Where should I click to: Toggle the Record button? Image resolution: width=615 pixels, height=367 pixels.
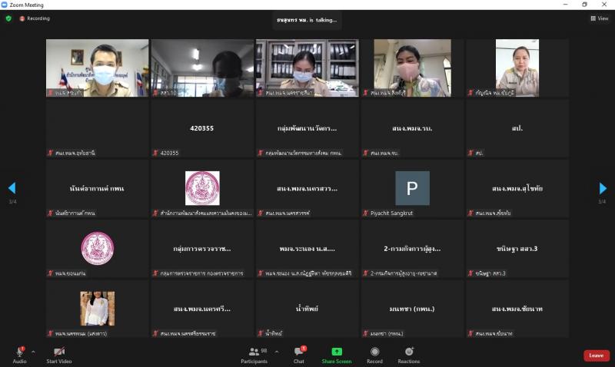click(374, 355)
